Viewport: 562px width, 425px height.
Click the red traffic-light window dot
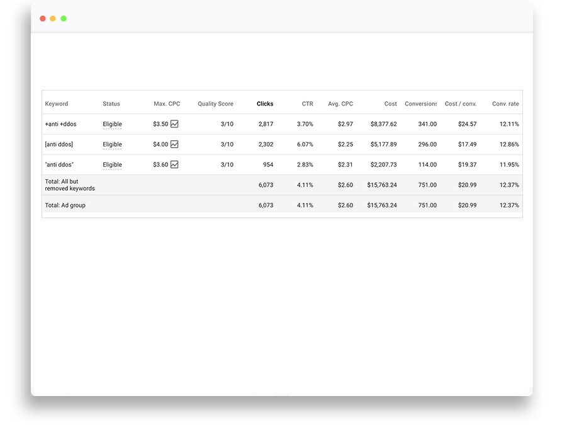tap(42, 18)
